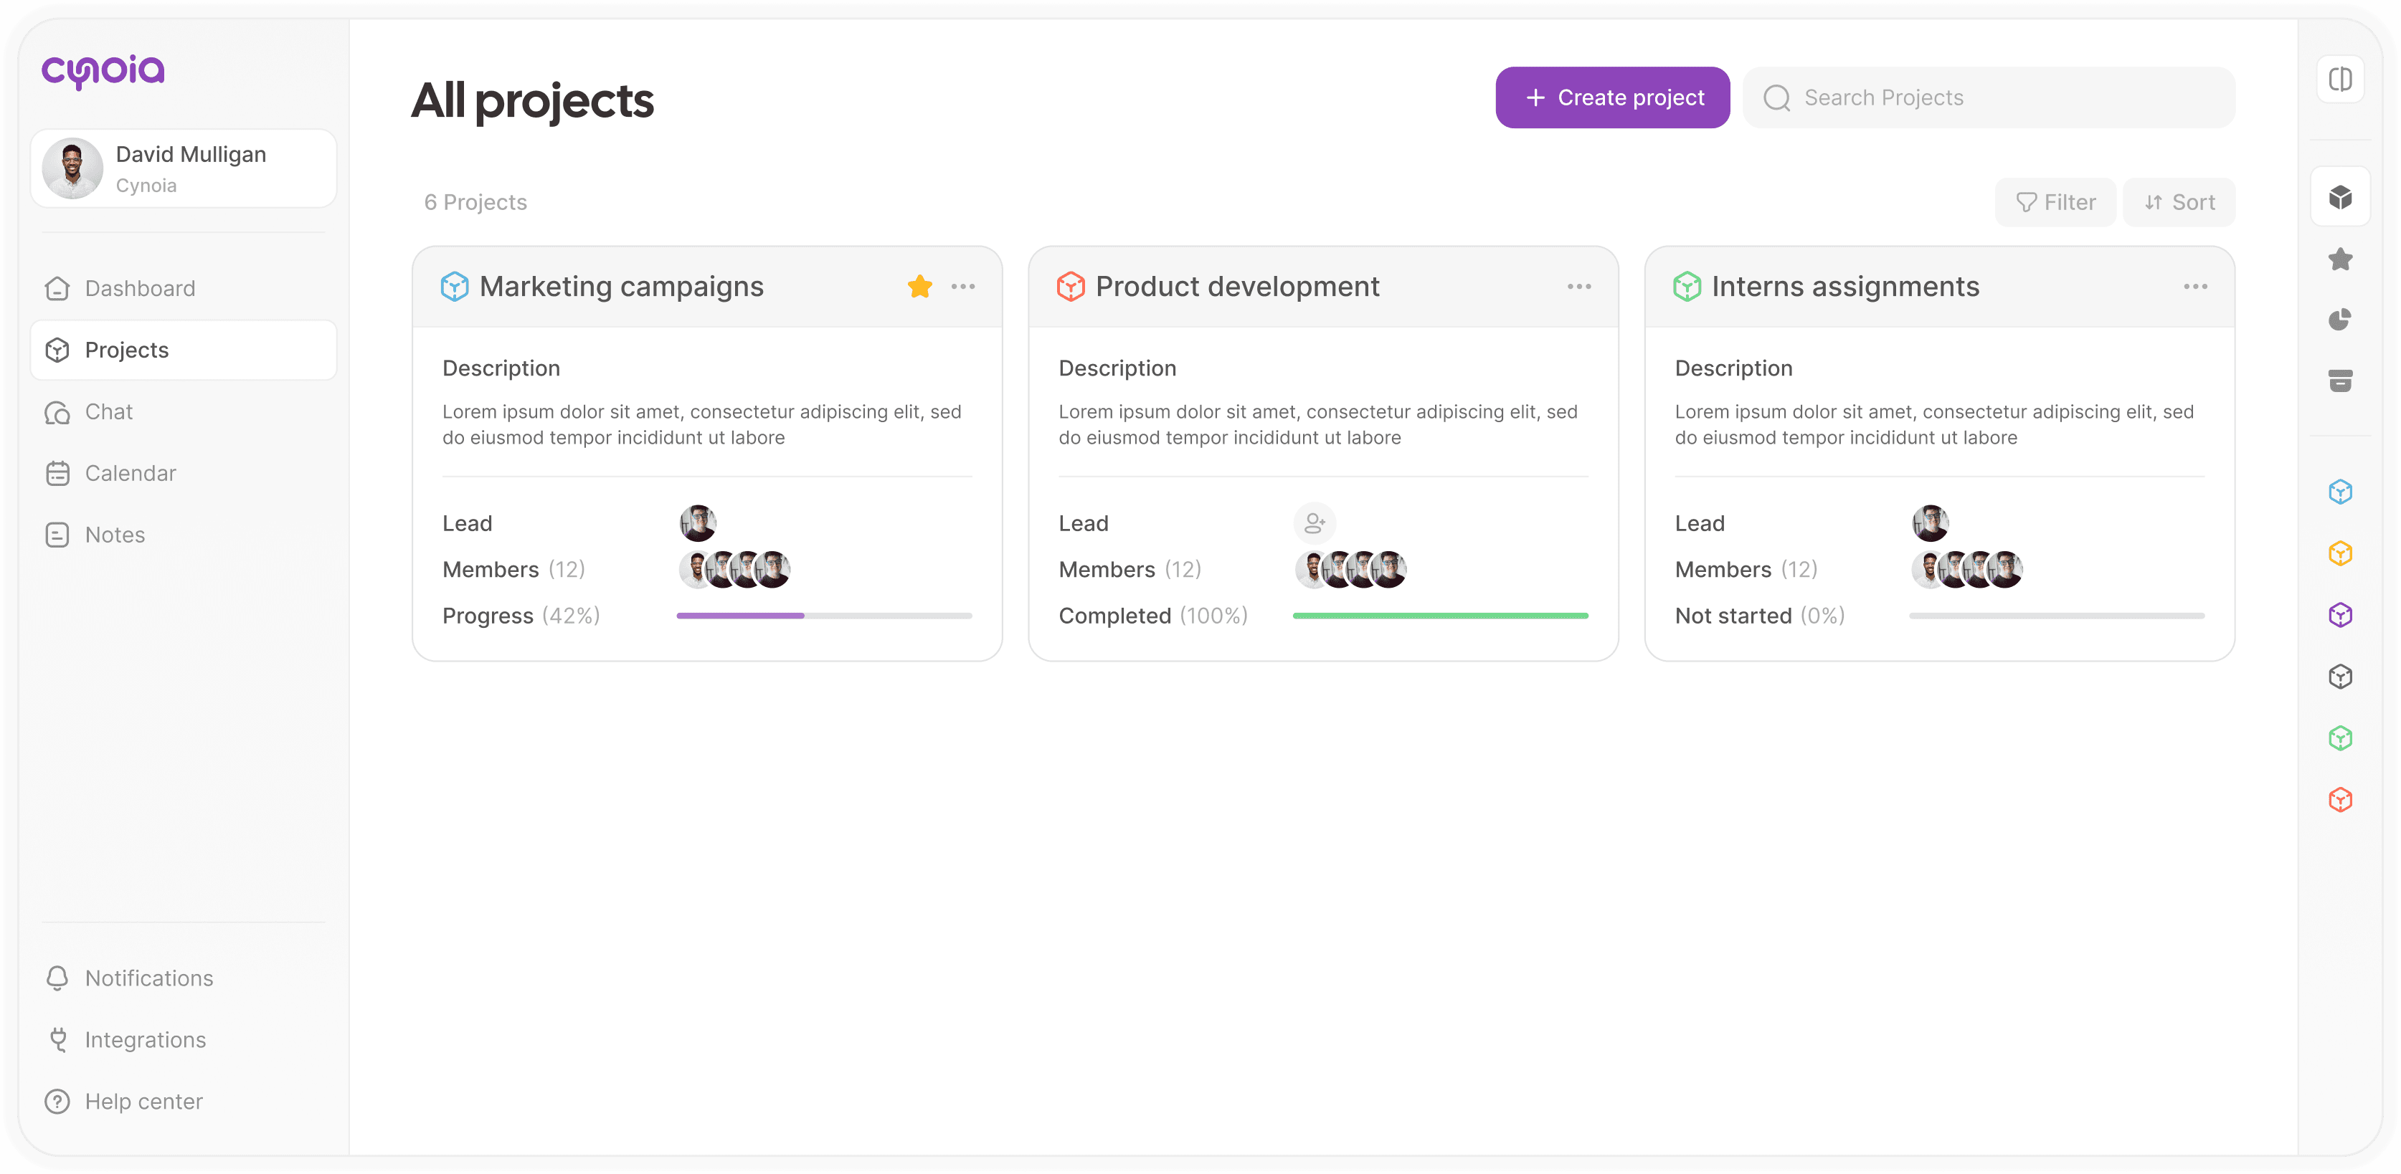The width and height of the screenshot is (2401, 1174).
Task: Select the purple project cube shortcut
Action: (x=2339, y=615)
